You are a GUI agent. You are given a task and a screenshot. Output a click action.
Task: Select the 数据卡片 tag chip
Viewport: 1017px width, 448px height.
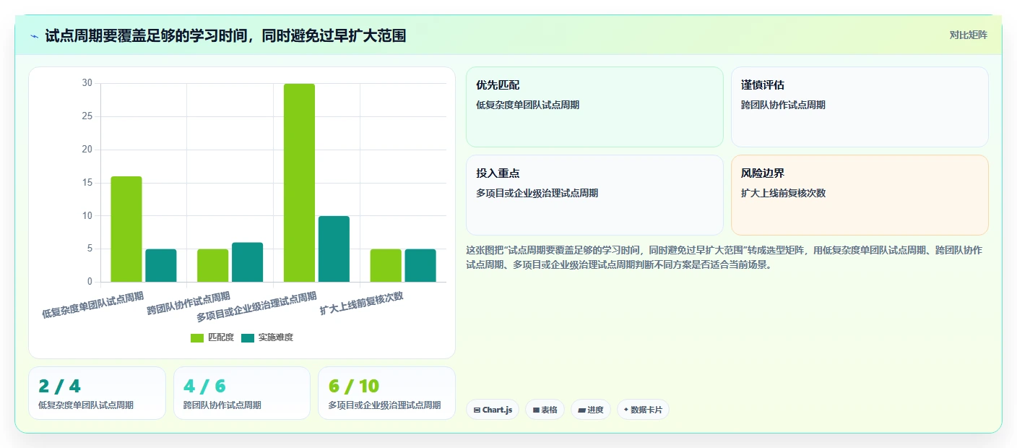pos(643,410)
